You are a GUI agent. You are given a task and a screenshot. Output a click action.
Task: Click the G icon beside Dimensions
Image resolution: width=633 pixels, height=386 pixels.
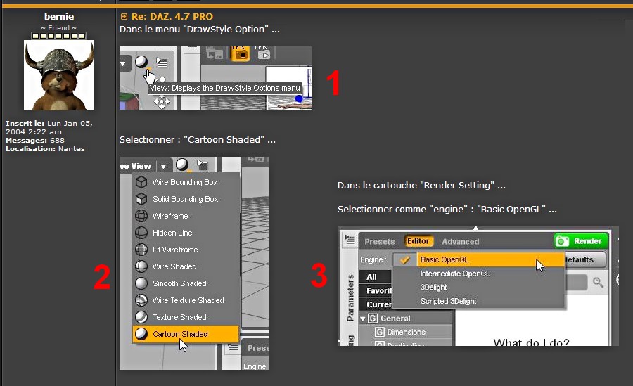[379, 332]
